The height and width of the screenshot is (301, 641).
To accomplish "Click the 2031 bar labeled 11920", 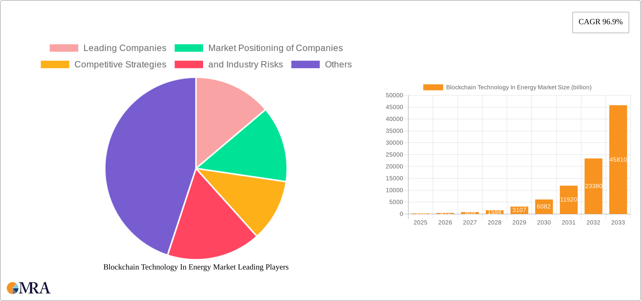I will pyautogui.click(x=568, y=200).
